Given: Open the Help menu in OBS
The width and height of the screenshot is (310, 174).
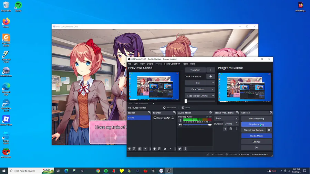Looking at the screenshot, I should (x=193, y=64).
